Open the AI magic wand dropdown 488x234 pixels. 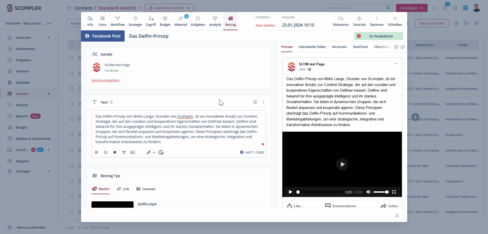coord(151,152)
